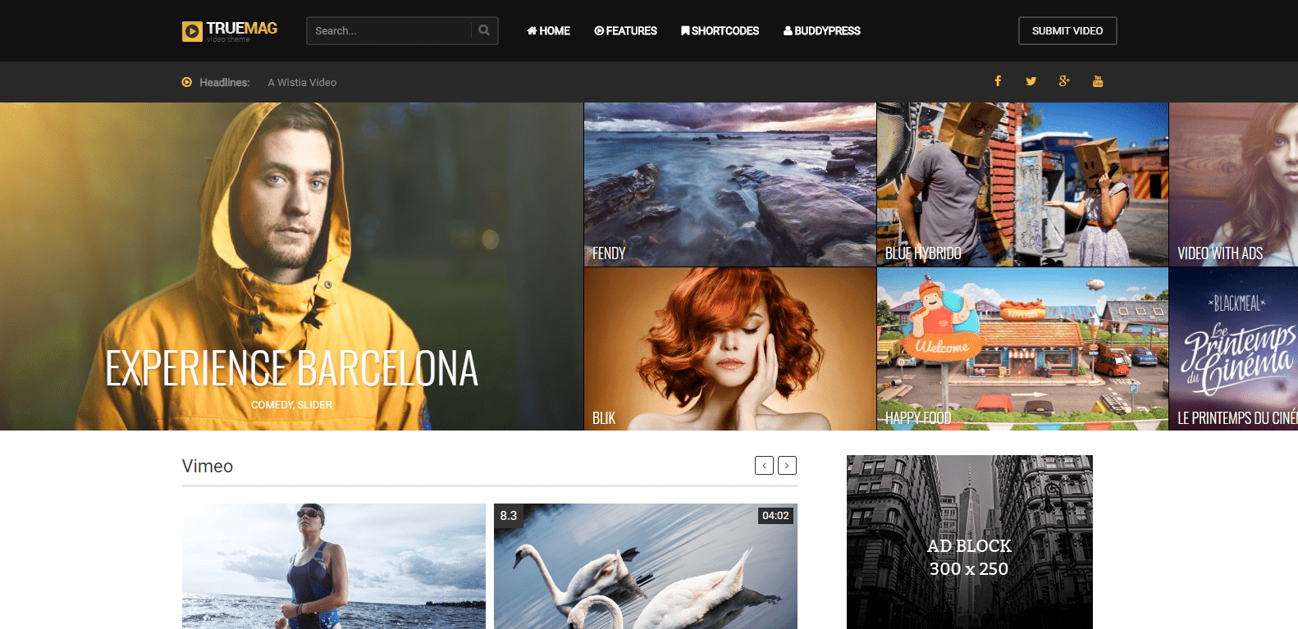Click the Ad Block 300 x 250 banner
Image resolution: width=1298 pixels, height=629 pixels.
coord(970,542)
